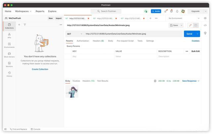Open the Collections sidebar panel

click(x=9, y=26)
